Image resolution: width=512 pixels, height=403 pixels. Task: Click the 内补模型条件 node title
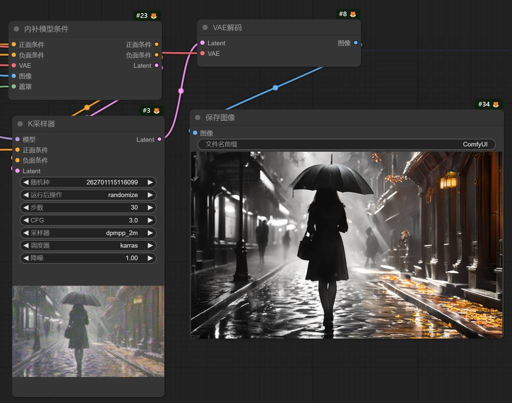tap(47, 29)
